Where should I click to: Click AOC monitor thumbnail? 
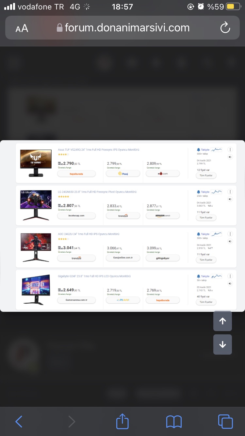(36, 247)
